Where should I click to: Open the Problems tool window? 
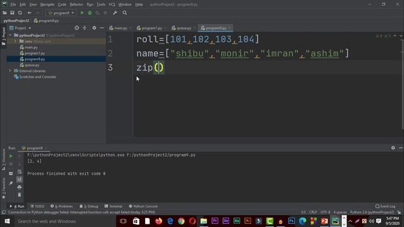click(x=62, y=206)
